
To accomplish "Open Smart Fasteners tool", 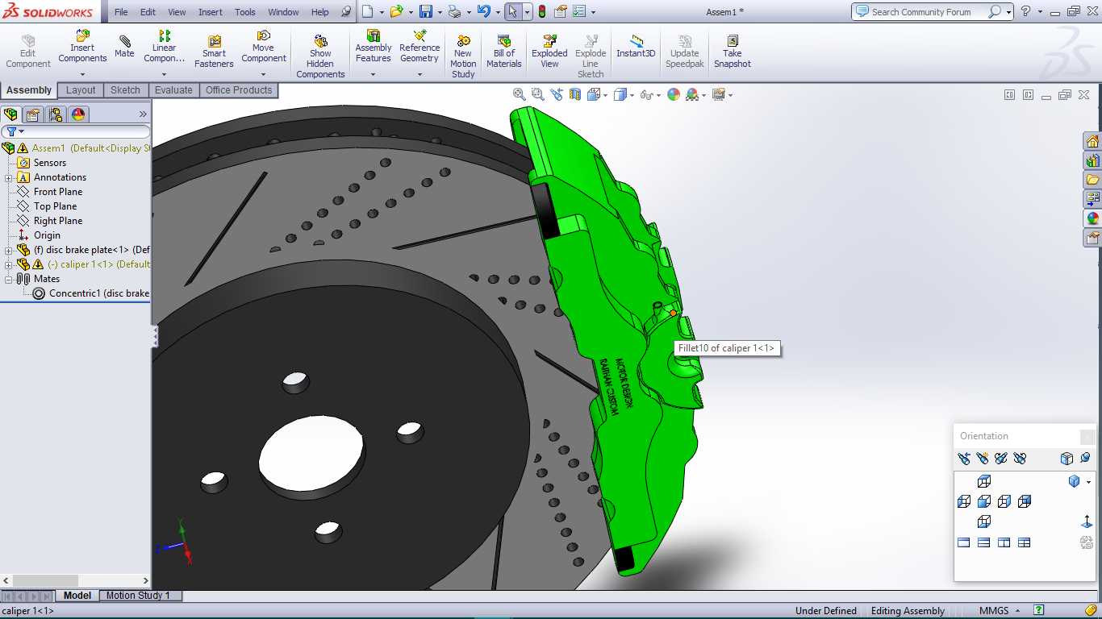I will point(214,51).
